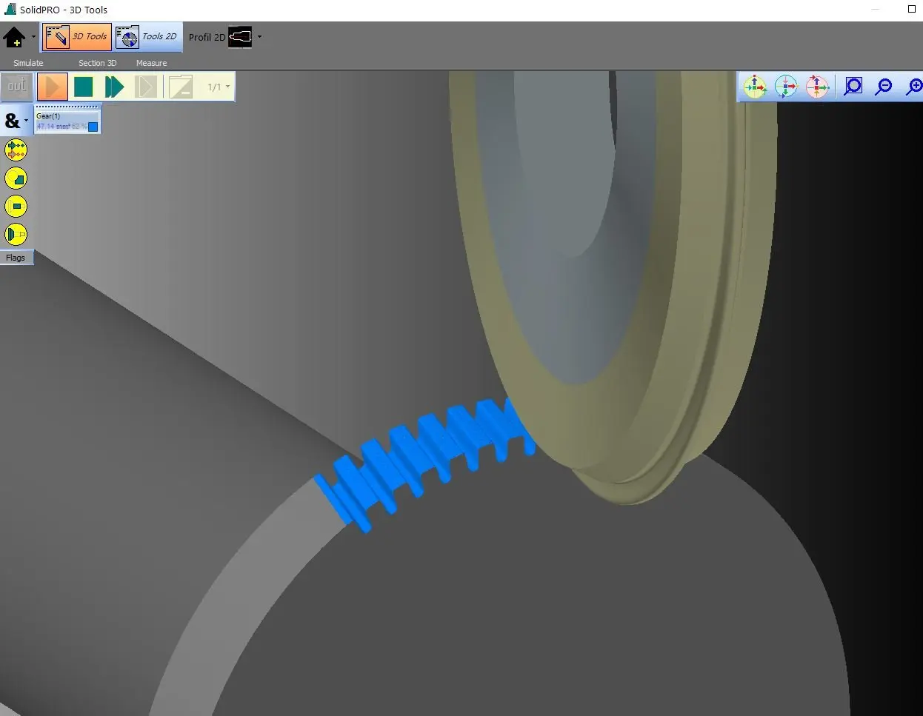The height and width of the screenshot is (716, 923).
Task: Stop the simulation with the green square
Action: (84, 87)
